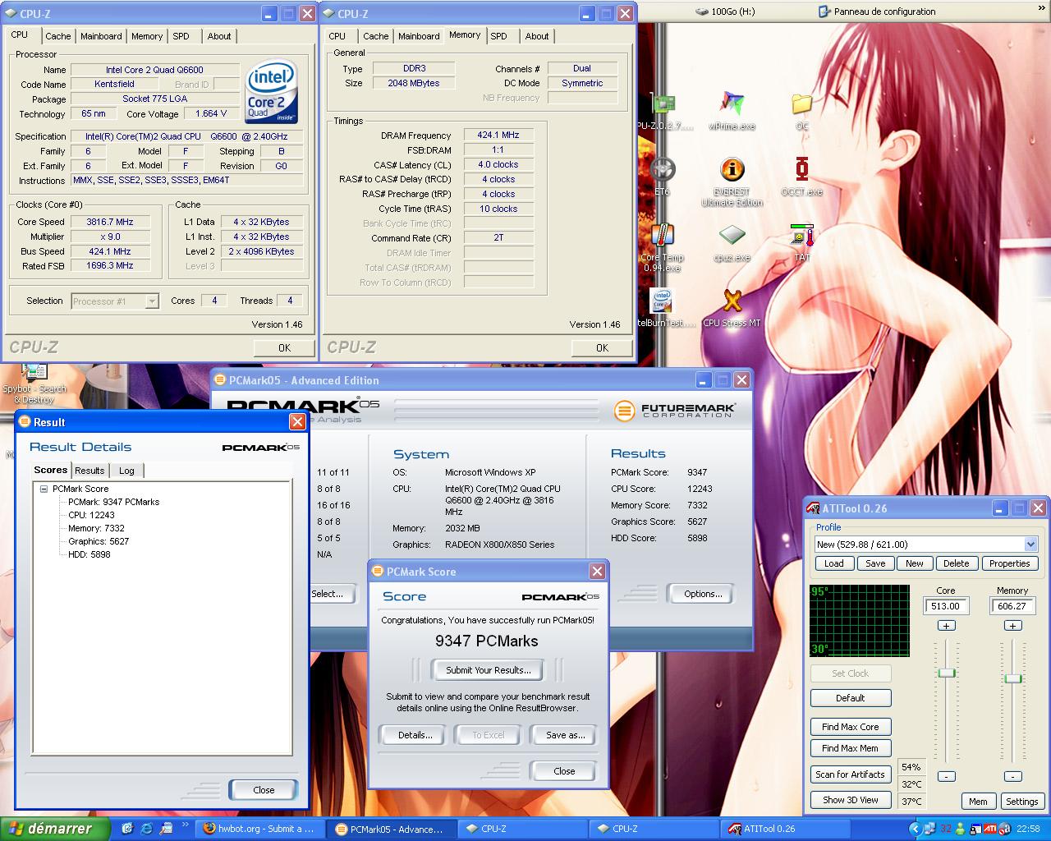Click OK in the left CPU-Z window
The width and height of the screenshot is (1051, 841).
click(x=284, y=347)
